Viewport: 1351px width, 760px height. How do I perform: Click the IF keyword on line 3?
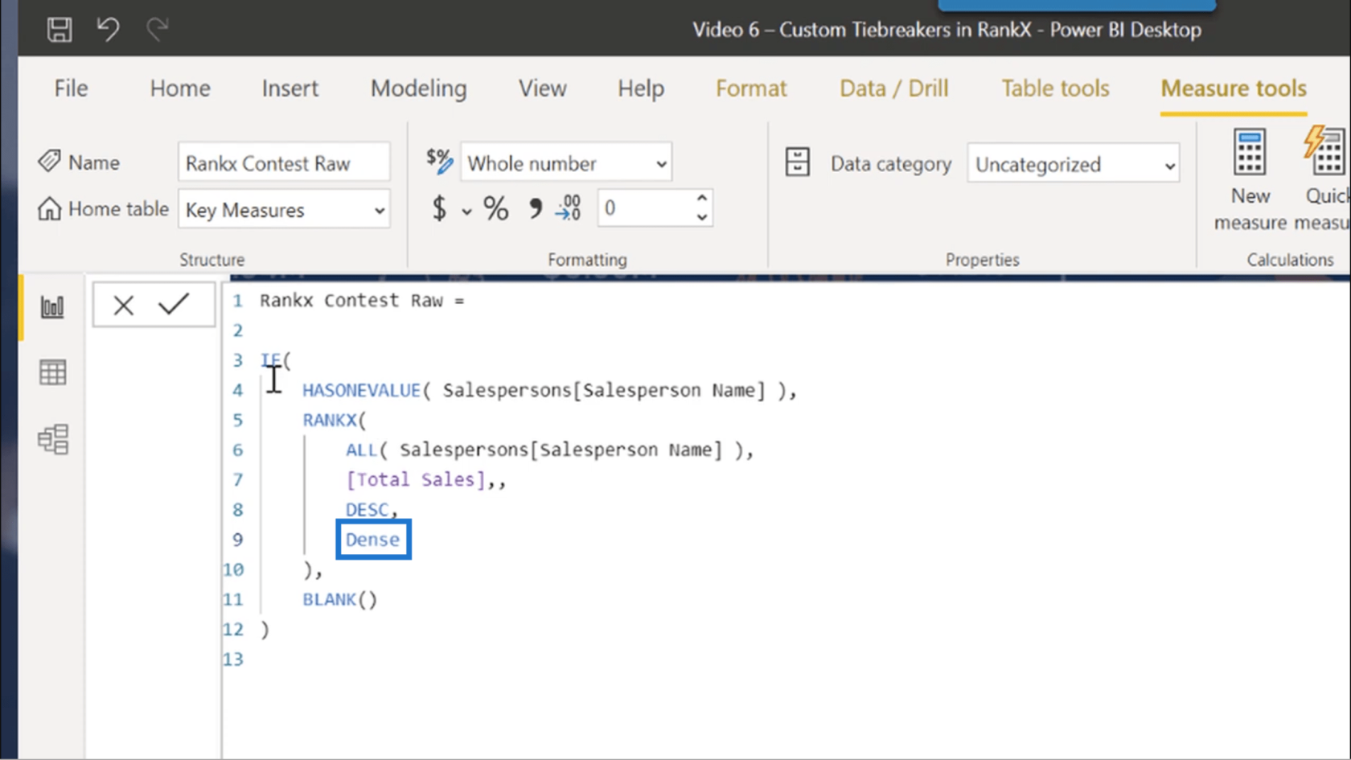tap(270, 360)
